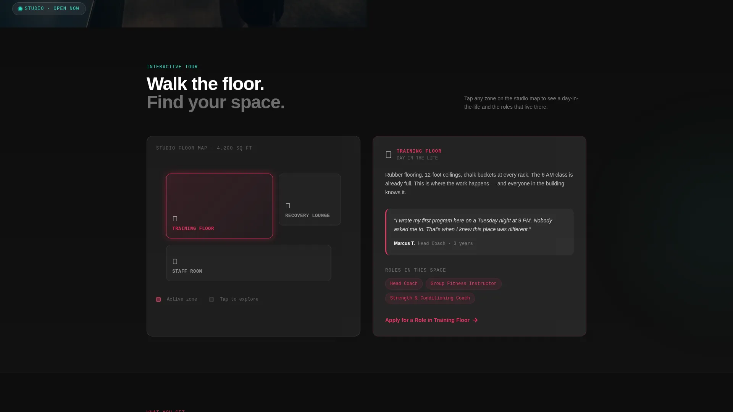Click the 'ROLES IN THIS SPACE' heading

tap(415, 270)
